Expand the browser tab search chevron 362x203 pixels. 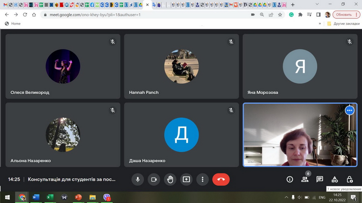(317, 5)
